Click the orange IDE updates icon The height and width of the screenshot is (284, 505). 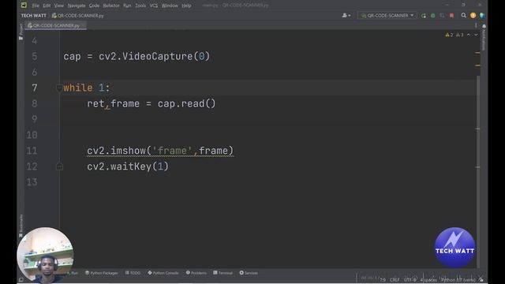(x=473, y=16)
